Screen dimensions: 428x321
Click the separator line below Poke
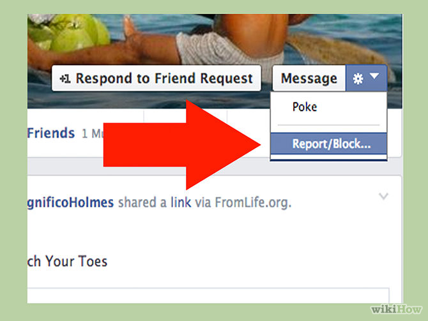tap(328, 124)
